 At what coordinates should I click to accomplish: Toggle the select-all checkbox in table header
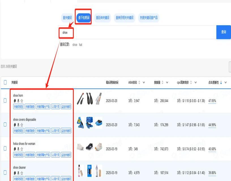[5, 82]
